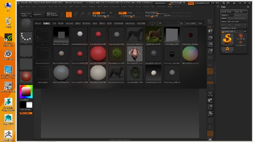Click the Frame mesh icon
This screenshot has height=142, width=253.
(210, 94)
